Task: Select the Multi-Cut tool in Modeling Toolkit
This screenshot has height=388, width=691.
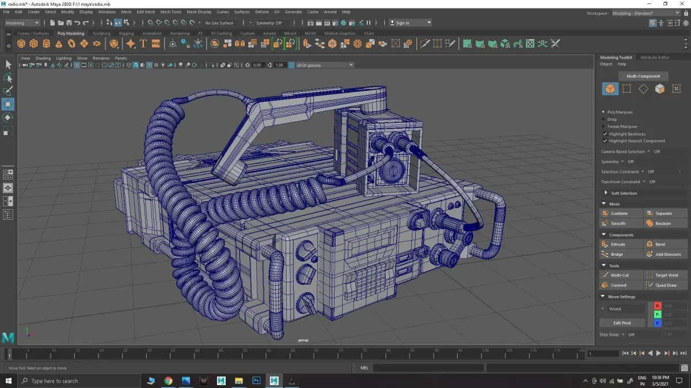Action: coord(620,275)
